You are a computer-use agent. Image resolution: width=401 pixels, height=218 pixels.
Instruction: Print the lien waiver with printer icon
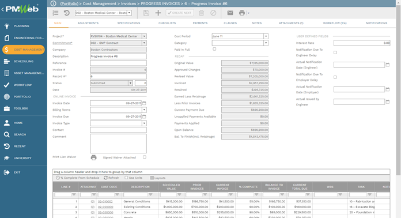93,157
